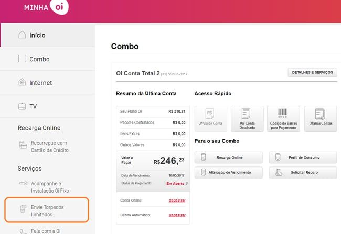The image size is (341, 234).
Task: Click the Ver Conta Detalhada label
Action: [x=247, y=126]
